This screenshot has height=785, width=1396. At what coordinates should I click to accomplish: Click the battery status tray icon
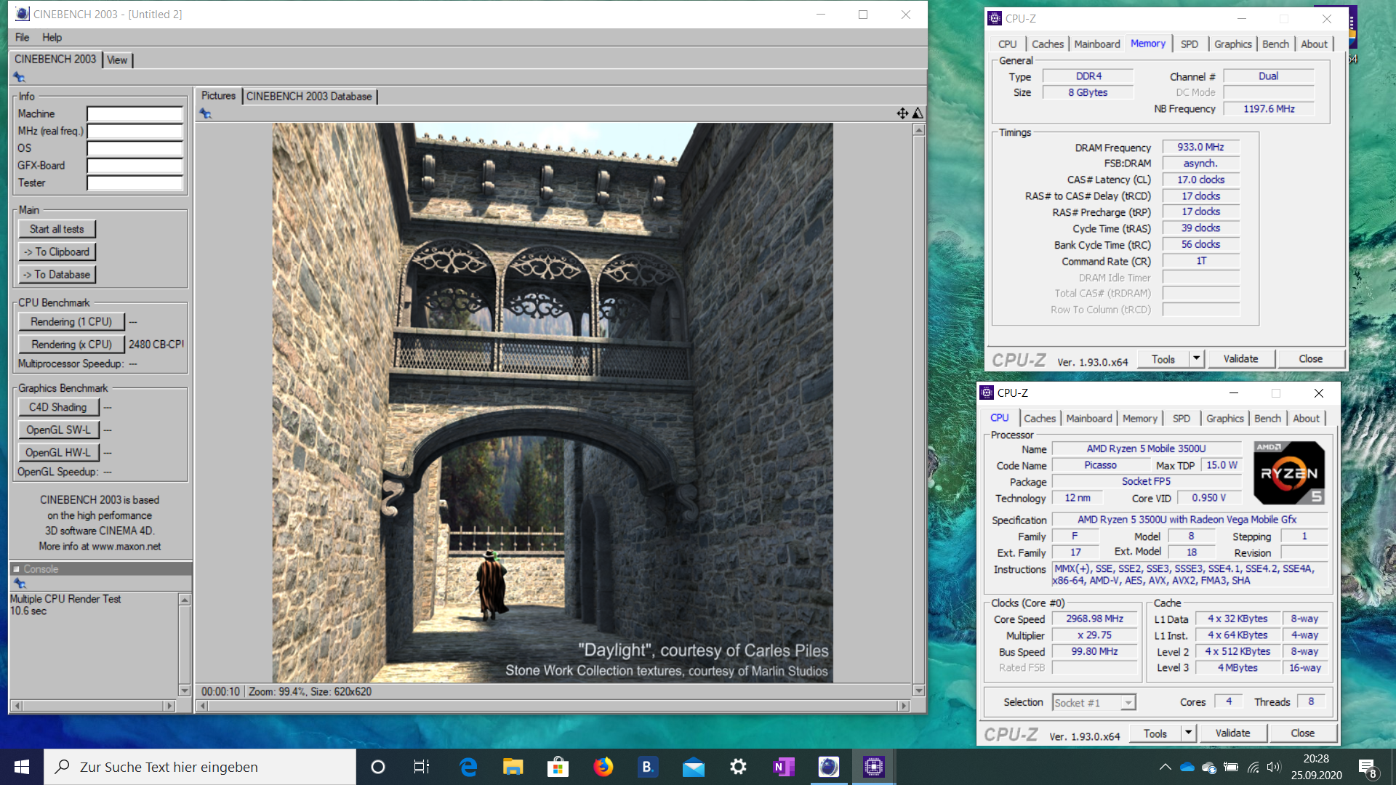tap(1231, 767)
